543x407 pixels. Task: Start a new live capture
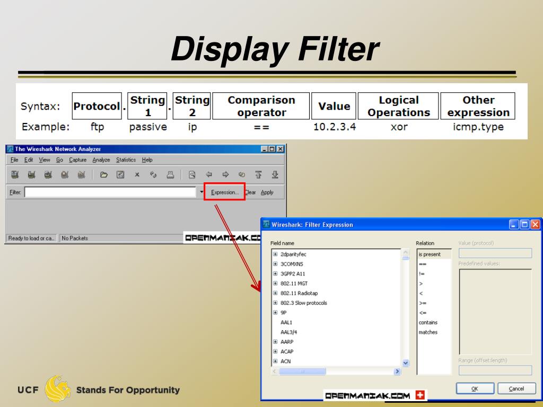48,175
